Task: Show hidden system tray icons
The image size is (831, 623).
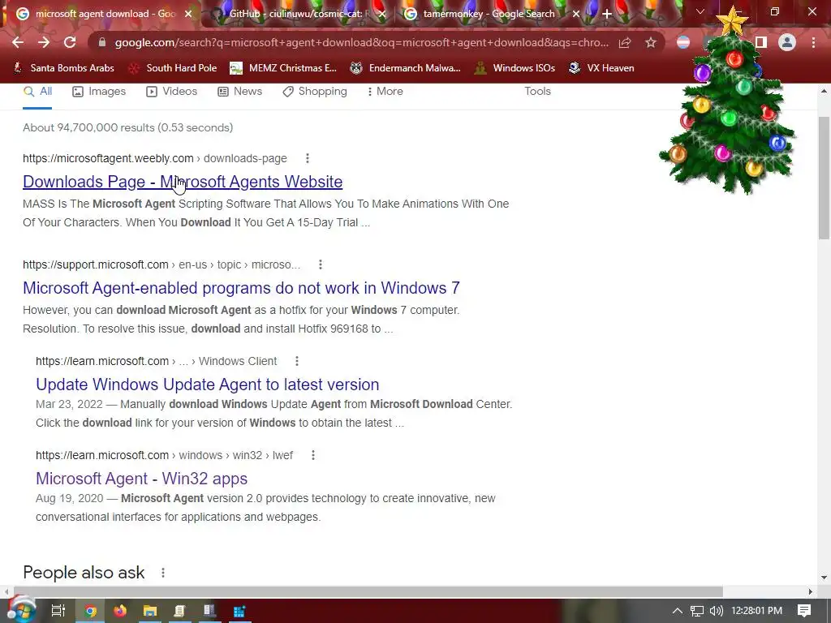Action: (x=677, y=611)
